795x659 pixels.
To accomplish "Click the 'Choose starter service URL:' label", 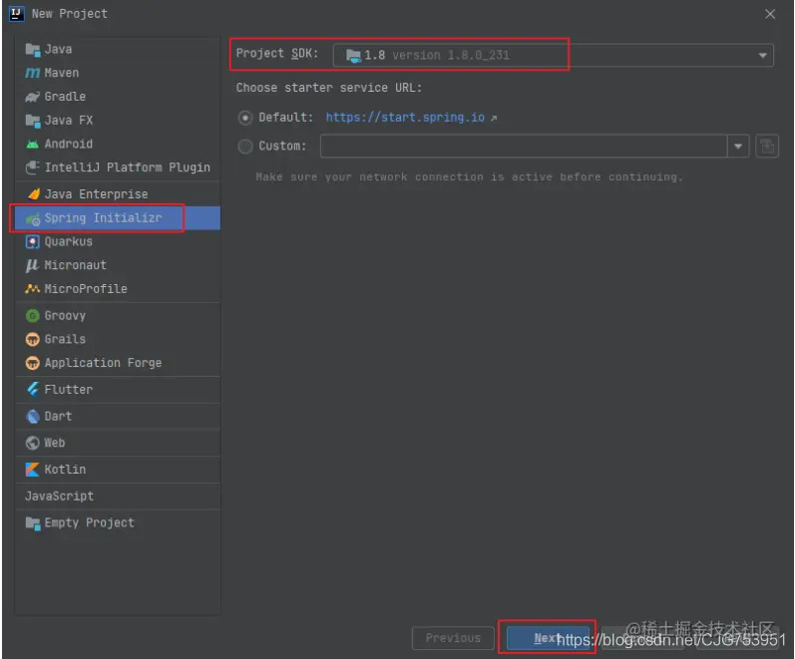I will [329, 88].
